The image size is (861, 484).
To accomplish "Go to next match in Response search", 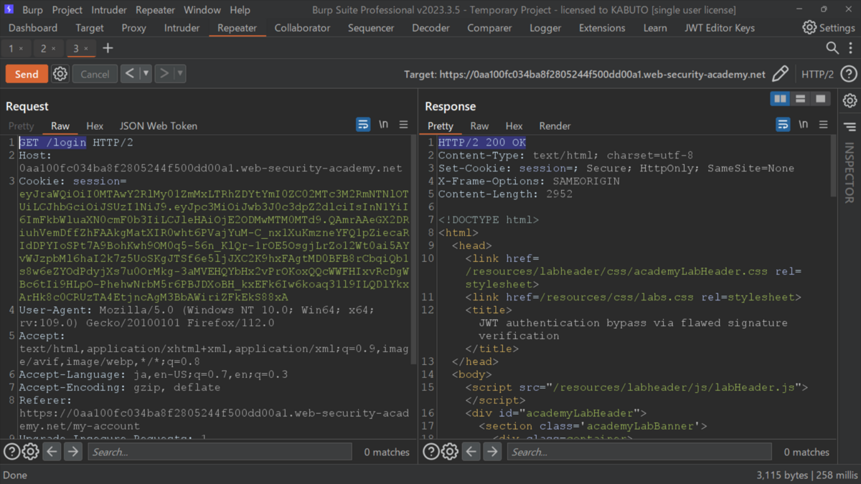I will coord(492,452).
